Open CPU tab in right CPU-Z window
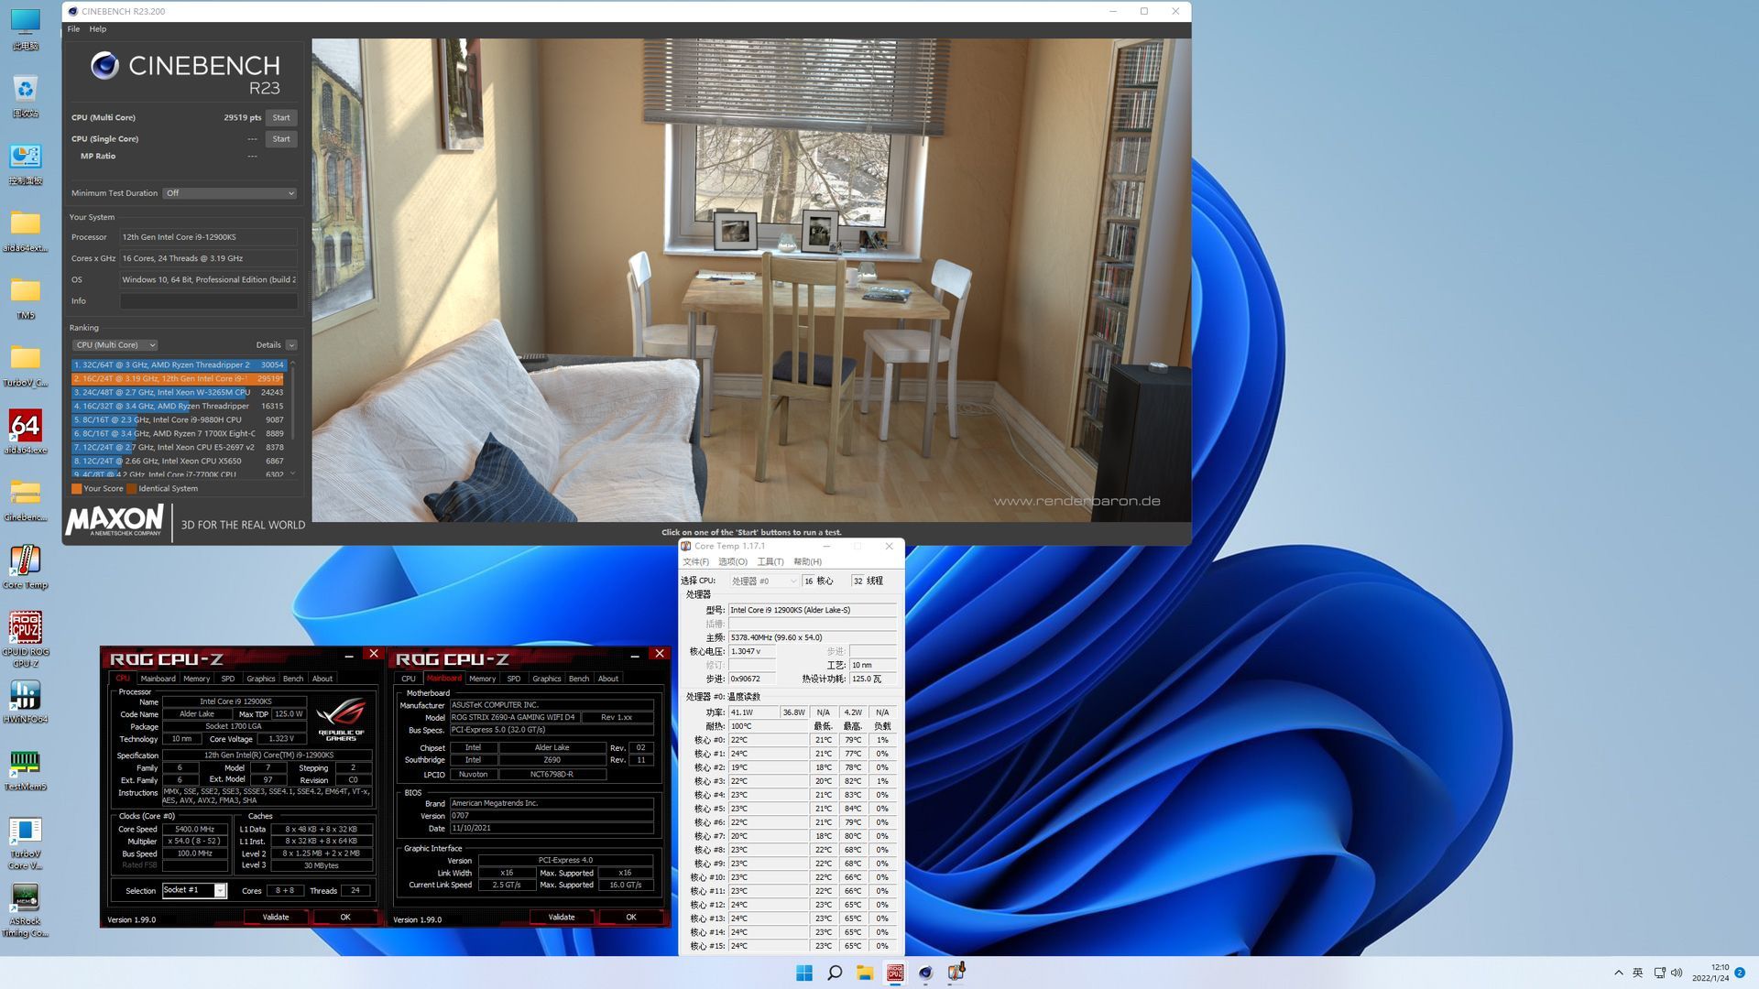1759x989 pixels. tap(408, 679)
